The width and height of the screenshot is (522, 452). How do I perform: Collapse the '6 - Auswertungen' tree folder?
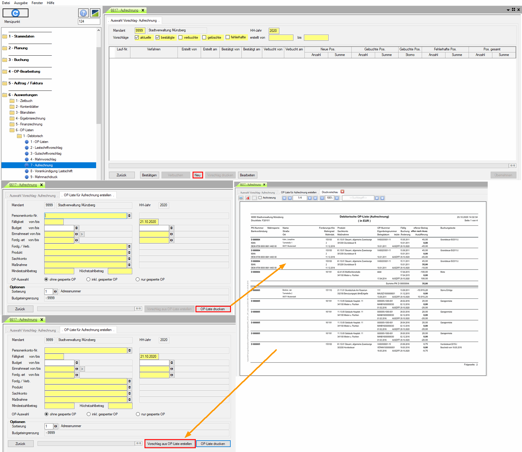5,95
